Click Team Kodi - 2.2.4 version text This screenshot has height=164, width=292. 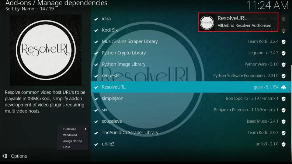(x=263, y=42)
